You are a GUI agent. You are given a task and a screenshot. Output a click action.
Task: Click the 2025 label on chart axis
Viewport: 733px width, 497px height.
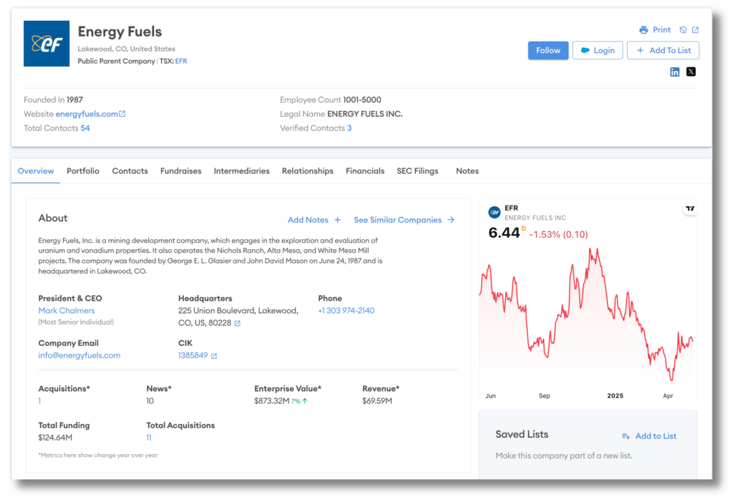pos(615,396)
